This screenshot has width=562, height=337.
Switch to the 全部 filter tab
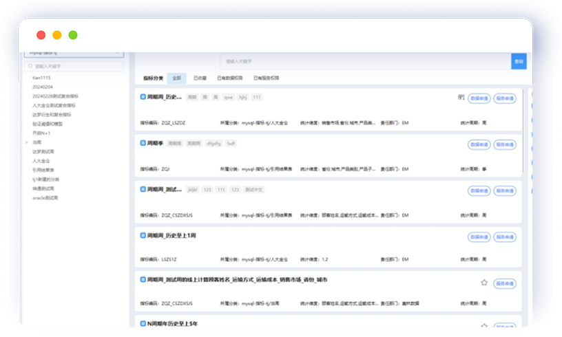(176, 78)
